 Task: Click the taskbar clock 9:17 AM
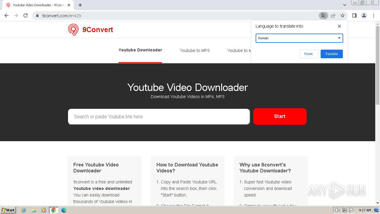click(365, 210)
